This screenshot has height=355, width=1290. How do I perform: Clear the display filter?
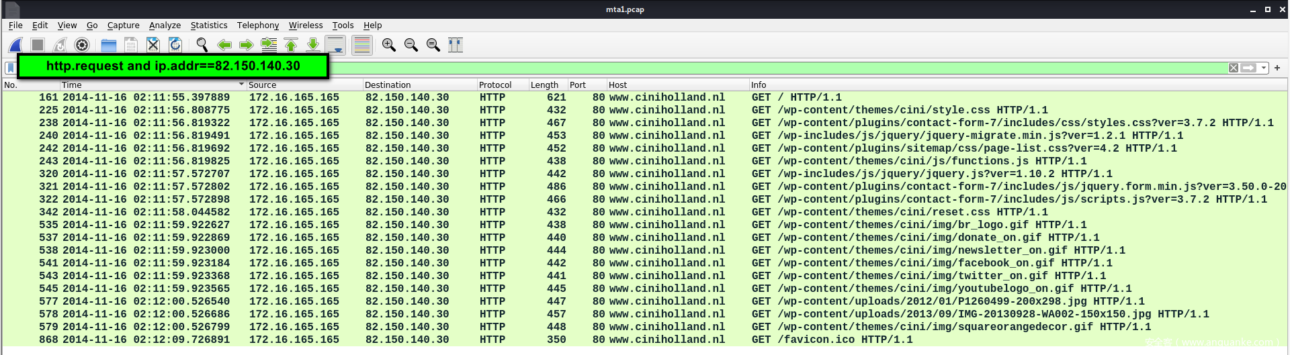(1234, 68)
